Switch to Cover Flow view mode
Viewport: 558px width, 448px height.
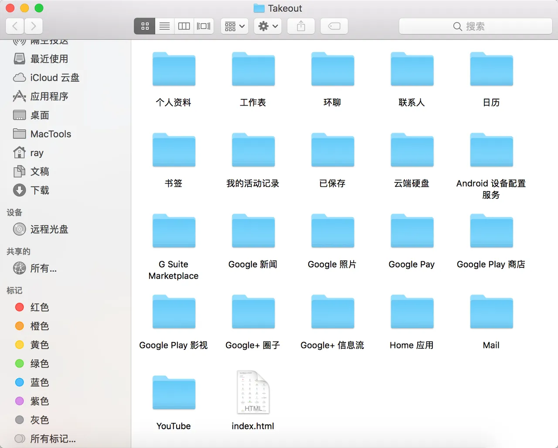pyautogui.click(x=204, y=26)
